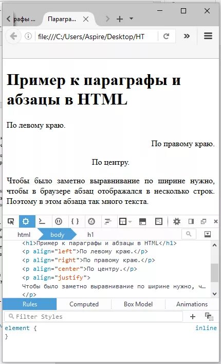Image resolution: width=221 pixels, height=364 pixels.
Task: Switch to the Box Model tab
Action: [138, 304]
